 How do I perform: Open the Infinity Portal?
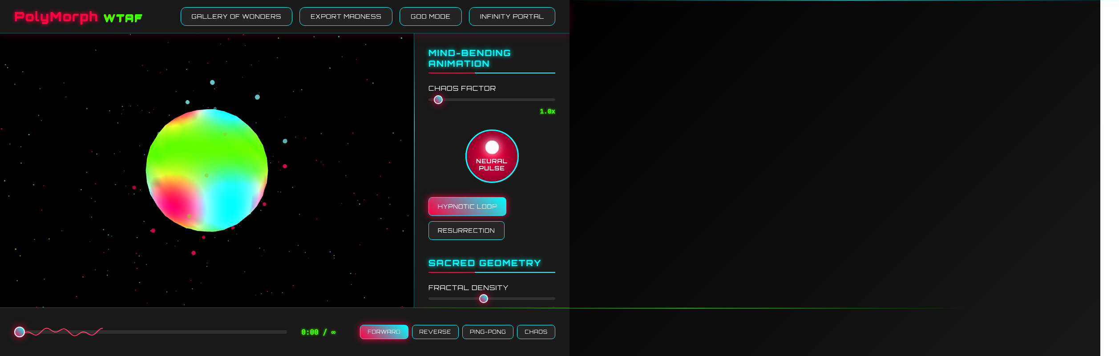click(x=512, y=16)
